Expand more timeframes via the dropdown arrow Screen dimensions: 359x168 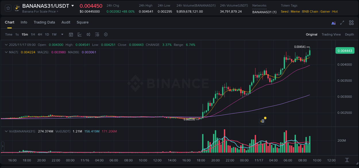(x=62, y=34)
